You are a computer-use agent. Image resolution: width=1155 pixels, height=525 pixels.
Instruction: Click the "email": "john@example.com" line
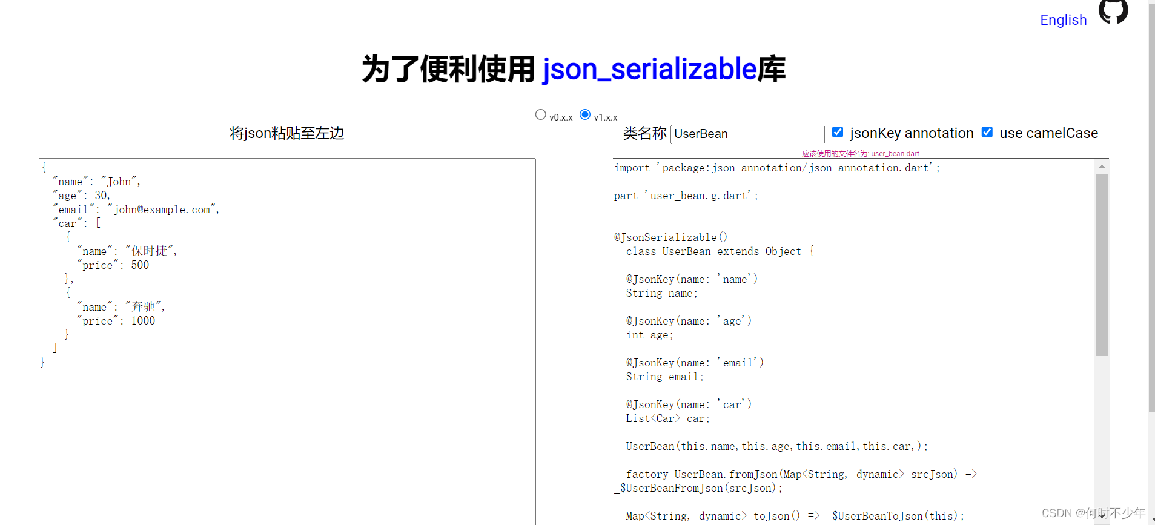[136, 210]
